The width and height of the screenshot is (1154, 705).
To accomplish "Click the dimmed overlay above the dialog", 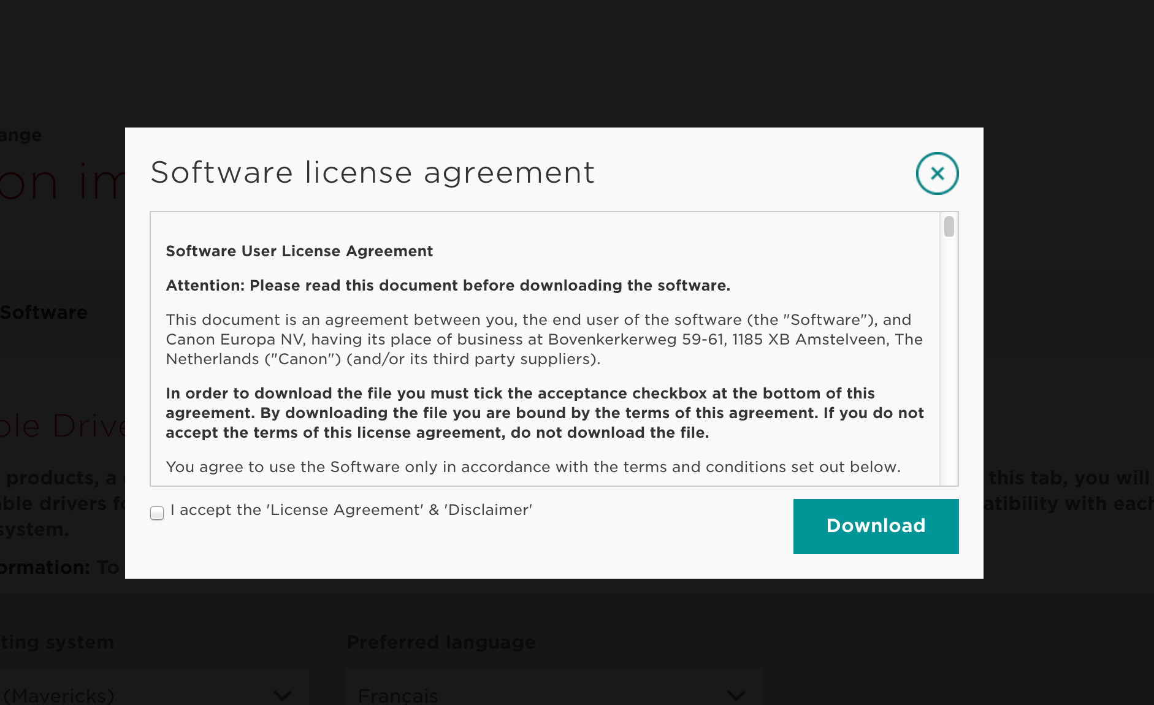I will [576, 61].
